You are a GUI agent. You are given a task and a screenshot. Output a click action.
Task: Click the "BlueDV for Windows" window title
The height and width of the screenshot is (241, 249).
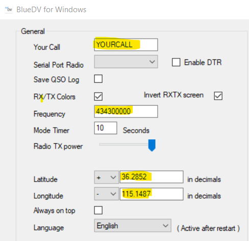click(x=52, y=10)
